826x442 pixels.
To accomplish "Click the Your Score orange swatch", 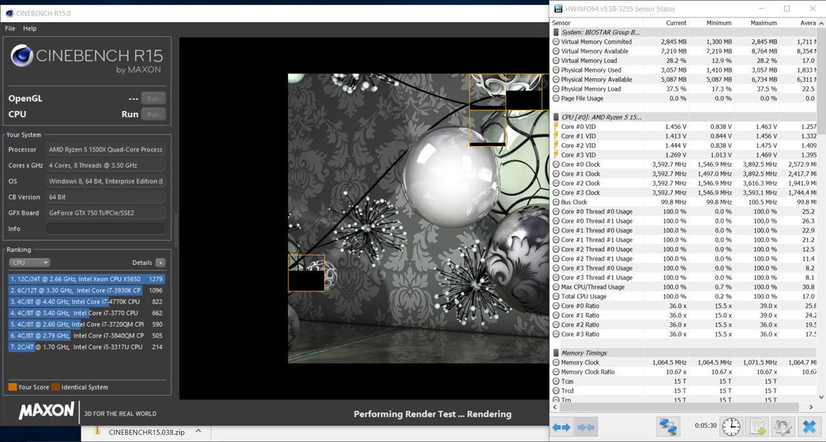I will (12, 387).
